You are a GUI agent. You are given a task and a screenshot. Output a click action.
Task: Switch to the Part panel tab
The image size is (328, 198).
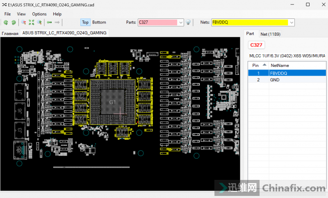point(250,34)
